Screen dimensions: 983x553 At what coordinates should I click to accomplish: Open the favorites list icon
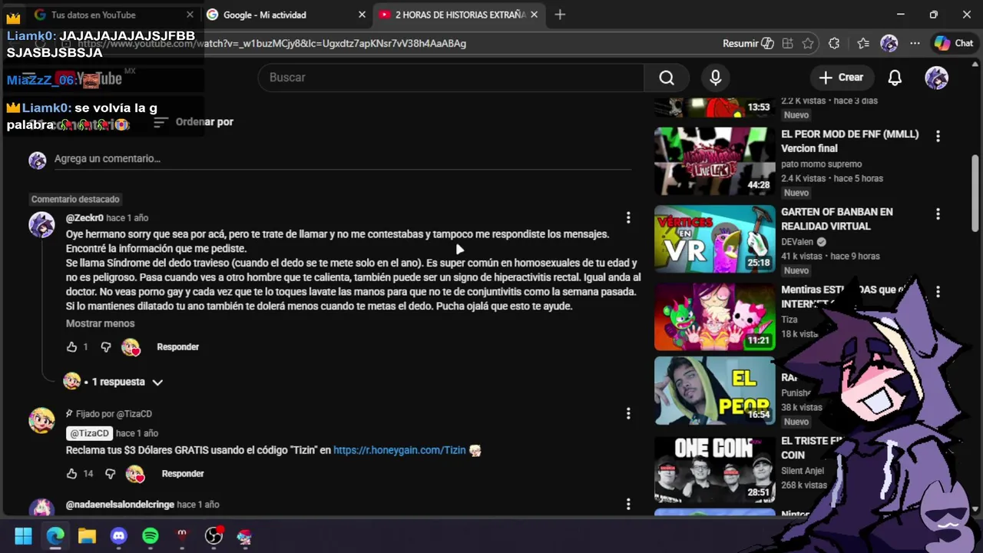coord(862,44)
